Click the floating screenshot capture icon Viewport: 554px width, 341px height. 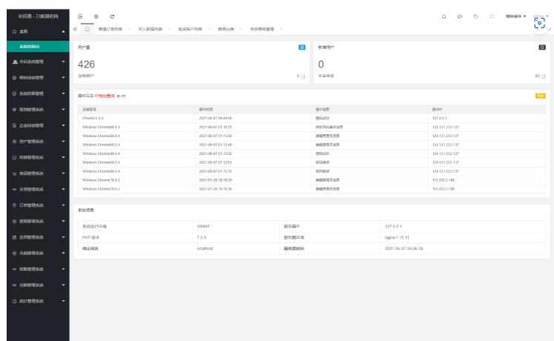539,22
